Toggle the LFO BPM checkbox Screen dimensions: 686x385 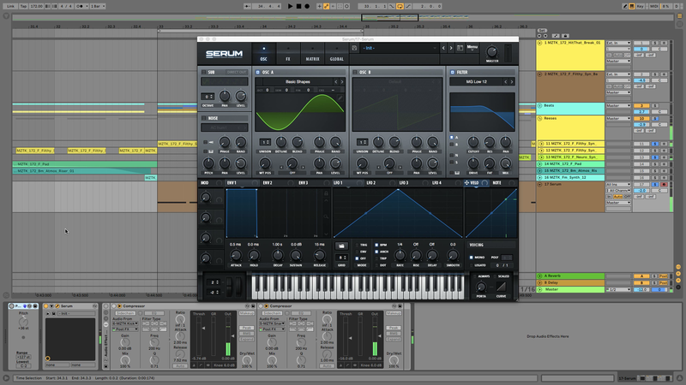(x=376, y=245)
